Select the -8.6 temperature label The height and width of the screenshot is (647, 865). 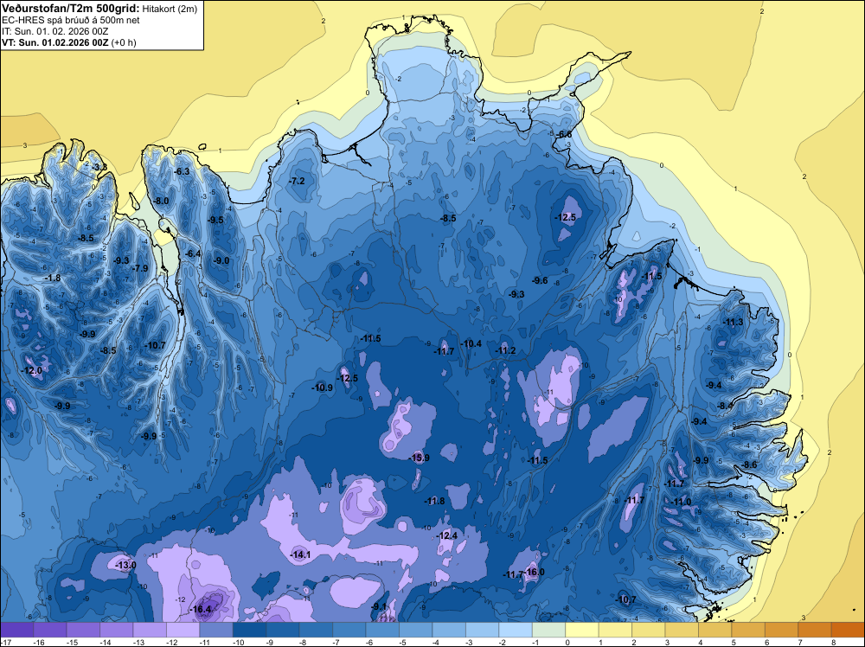(750, 465)
